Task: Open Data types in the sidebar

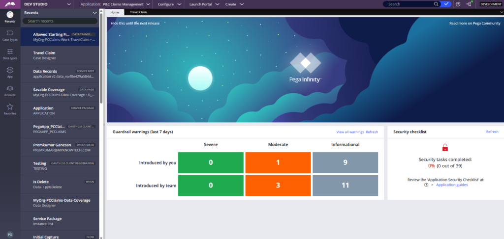Action: [x=10, y=54]
